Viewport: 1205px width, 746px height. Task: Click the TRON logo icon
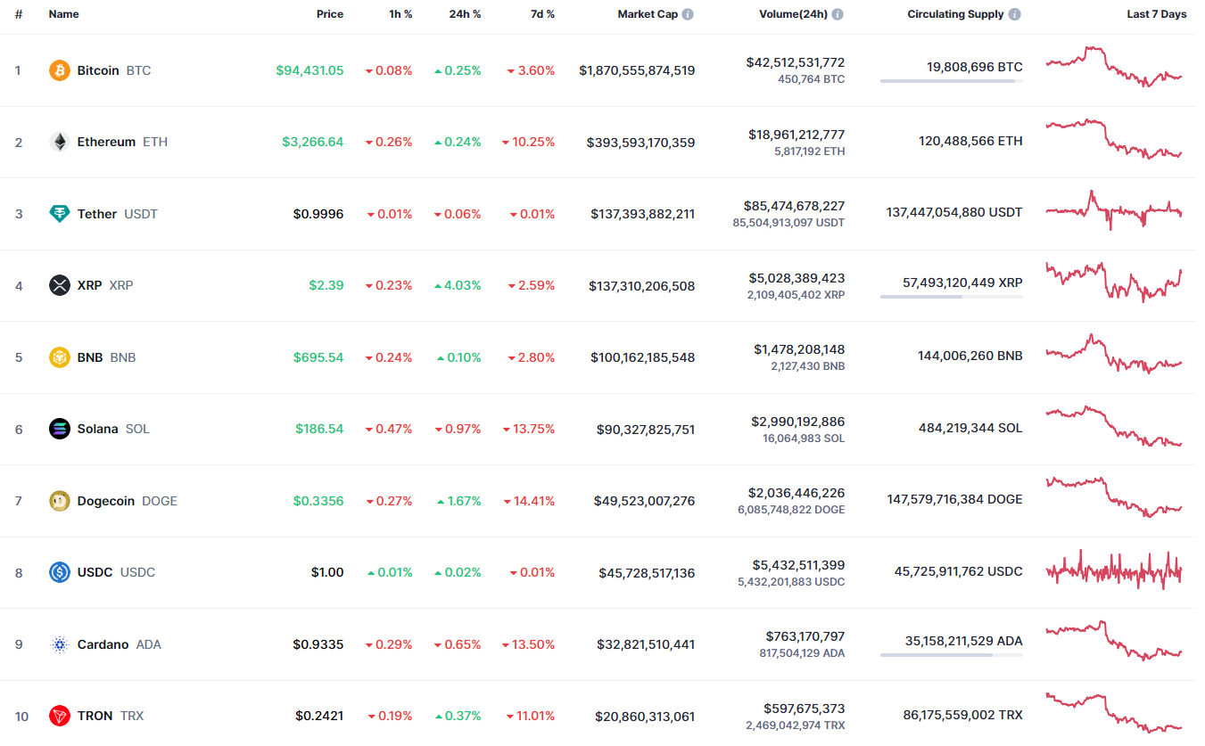point(60,716)
